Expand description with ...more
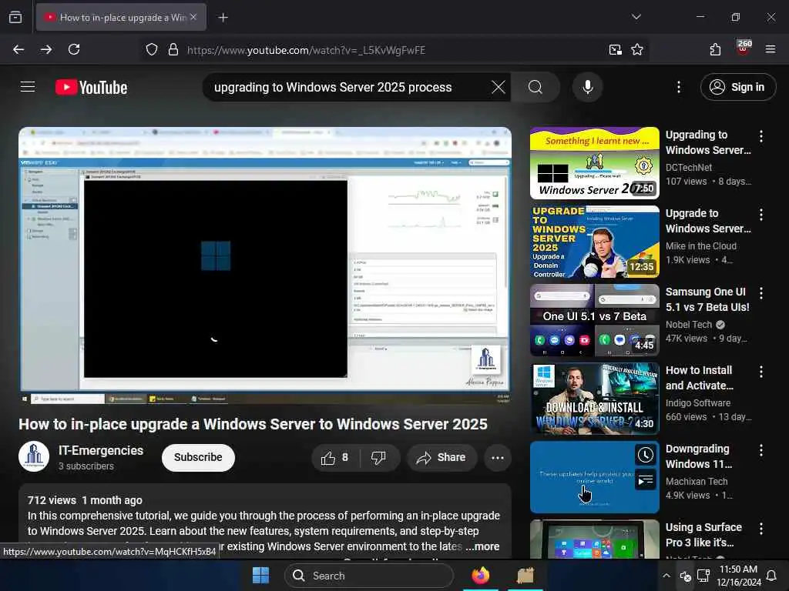 482,546
